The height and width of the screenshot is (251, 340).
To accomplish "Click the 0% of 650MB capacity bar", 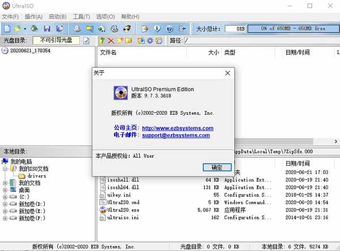I will (293, 29).
